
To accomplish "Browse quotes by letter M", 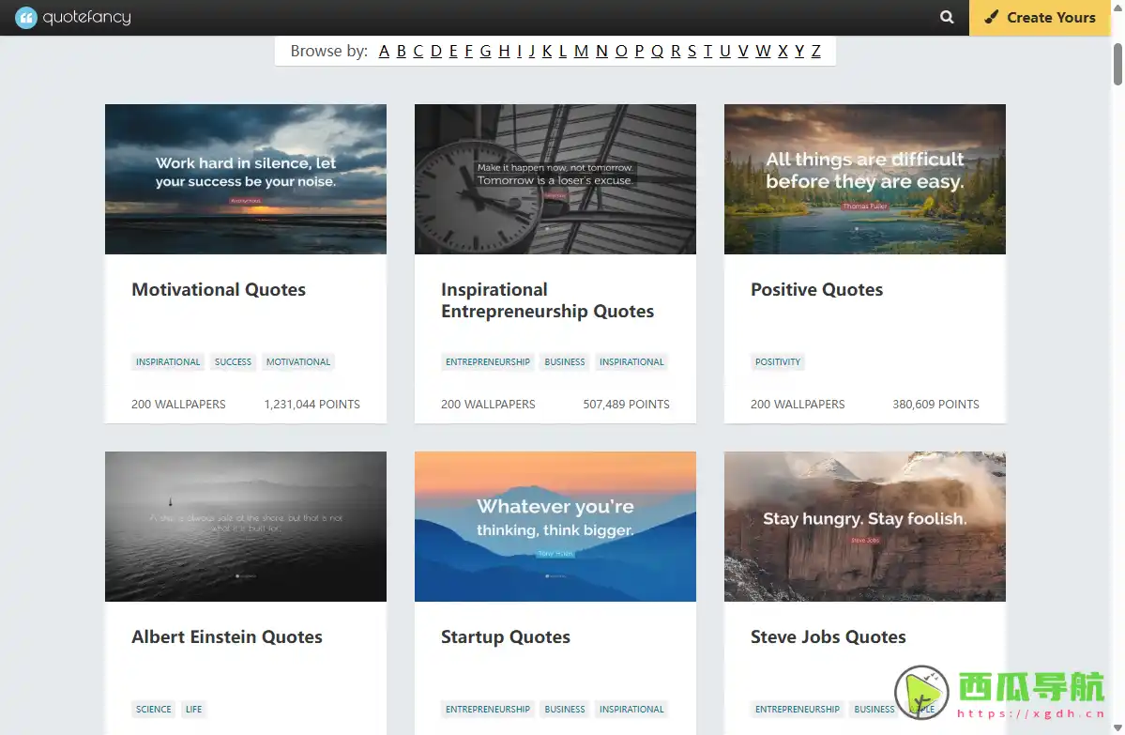I will [581, 52].
